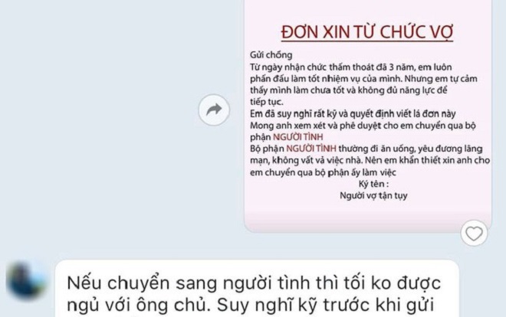Image resolution: width=506 pixels, height=317 pixels.
Task: Tap the heart reaction icon on the image message
Action: click(x=474, y=234)
